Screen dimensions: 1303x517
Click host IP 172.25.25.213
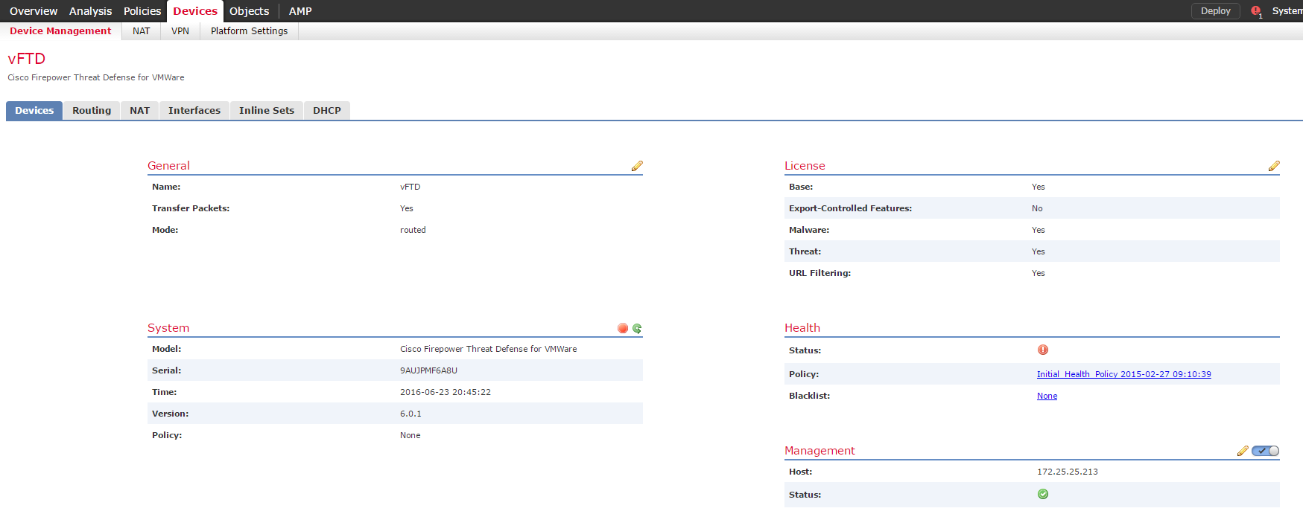tap(1067, 472)
